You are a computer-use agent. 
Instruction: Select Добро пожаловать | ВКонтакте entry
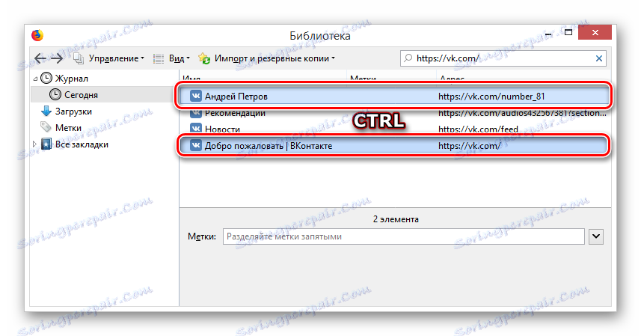pos(393,145)
